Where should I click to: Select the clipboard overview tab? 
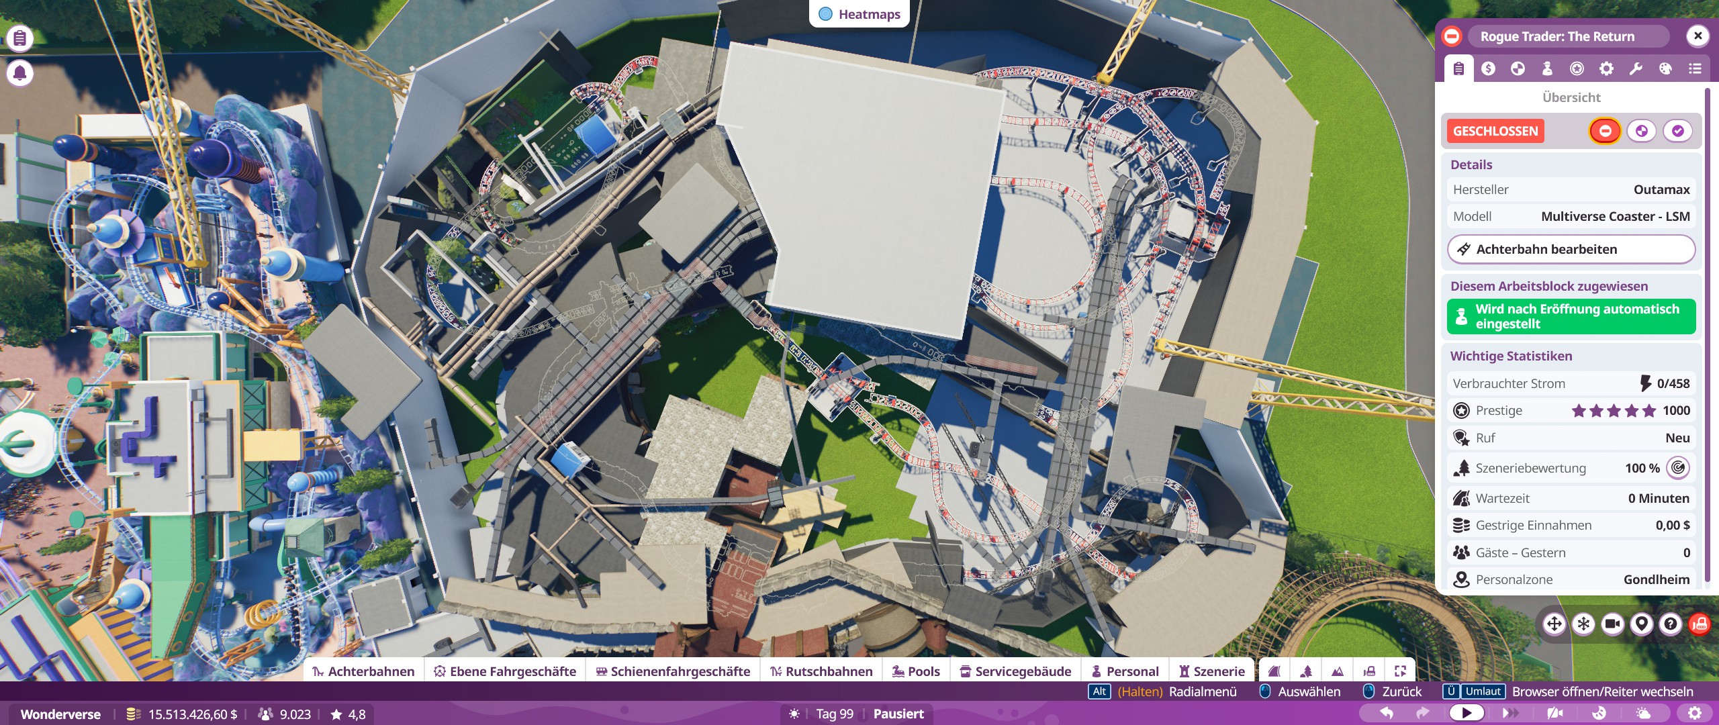pyautogui.click(x=1458, y=68)
